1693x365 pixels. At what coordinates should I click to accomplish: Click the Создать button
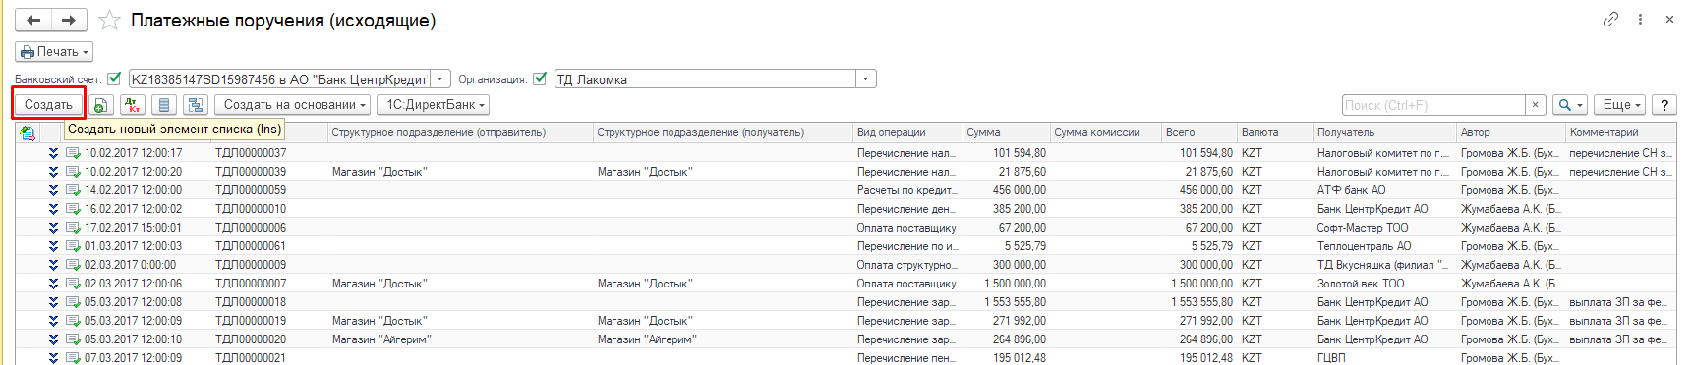(48, 105)
